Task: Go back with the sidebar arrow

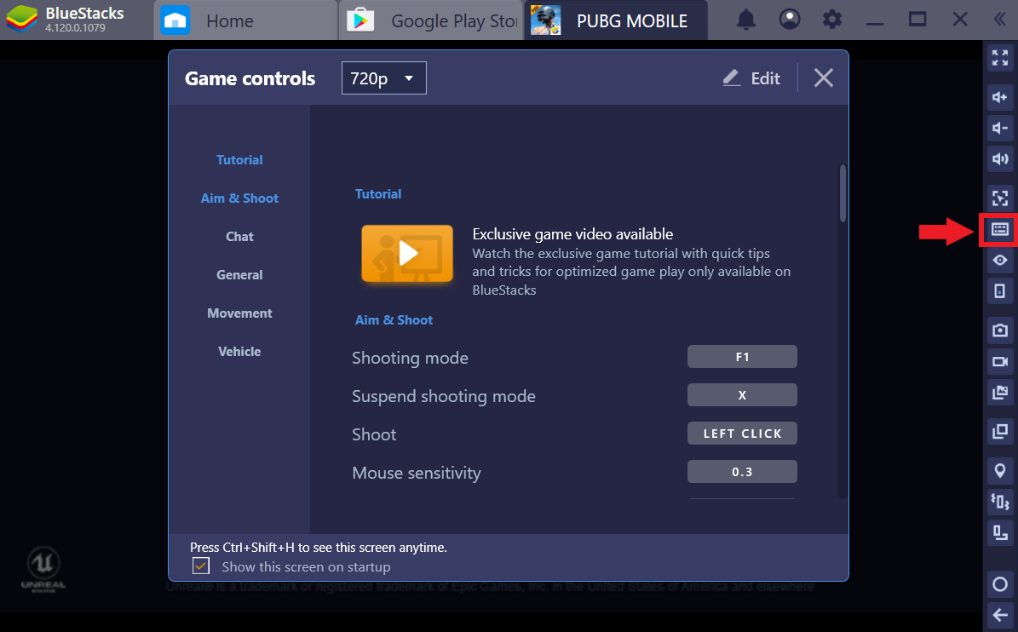Action: pos(1000,615)
